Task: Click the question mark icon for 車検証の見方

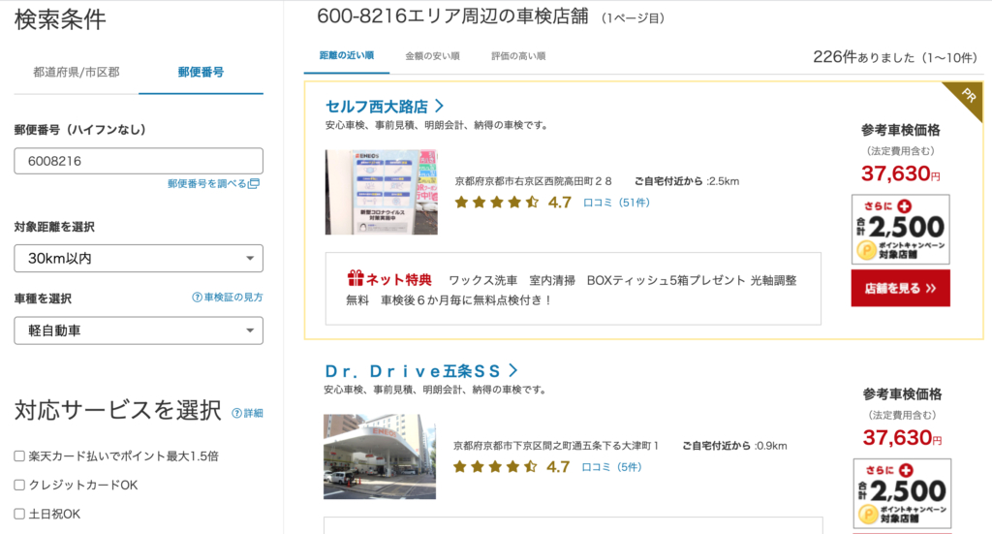Action: coord(197,298)
